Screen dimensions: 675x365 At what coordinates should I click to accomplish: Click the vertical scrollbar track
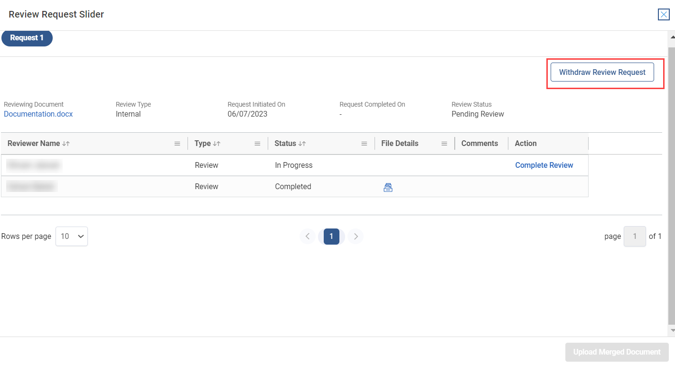point(671,190)
